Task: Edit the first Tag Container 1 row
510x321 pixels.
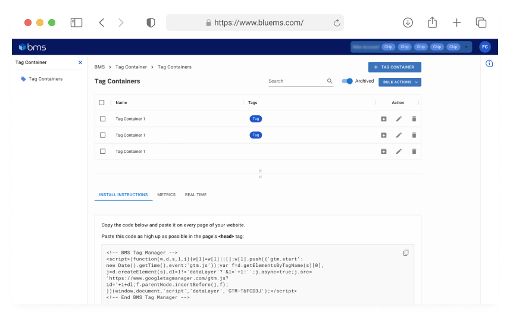Action: click(399, 119)
